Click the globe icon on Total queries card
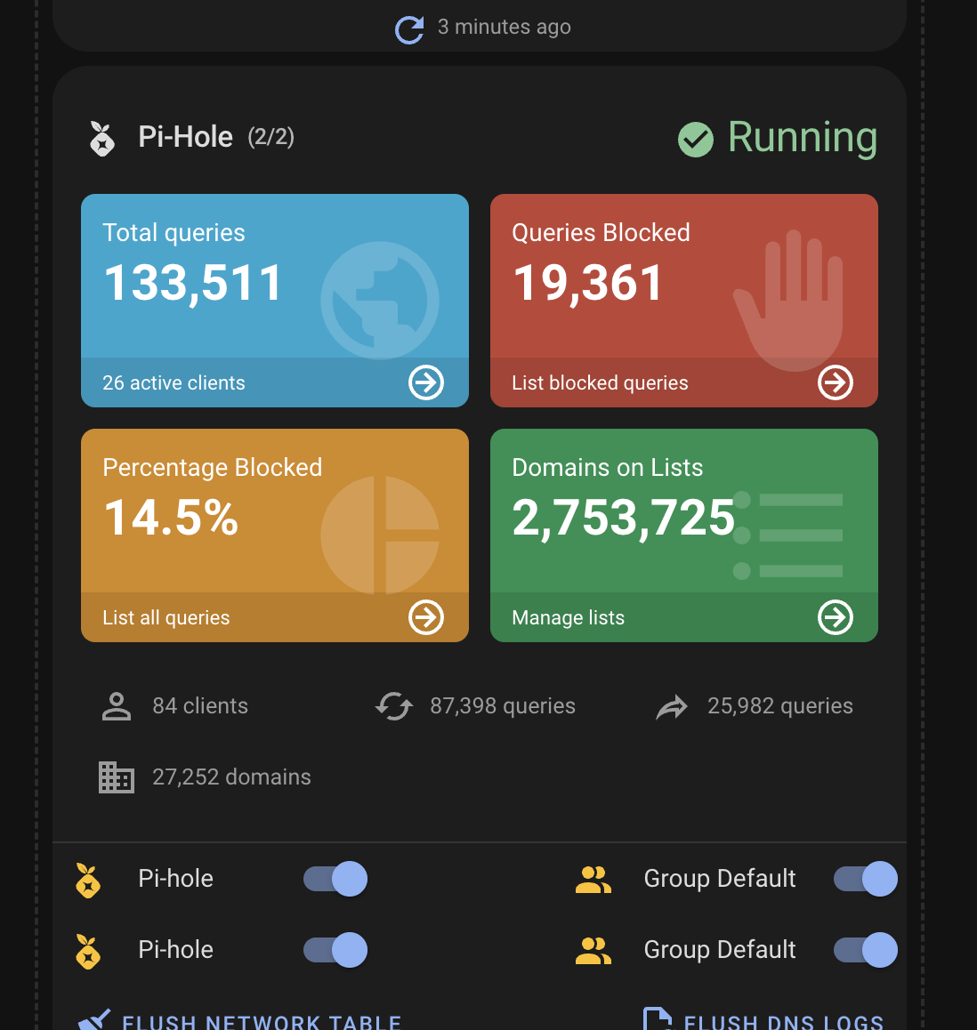977x1030 pixels. click(x=379, y=301)
